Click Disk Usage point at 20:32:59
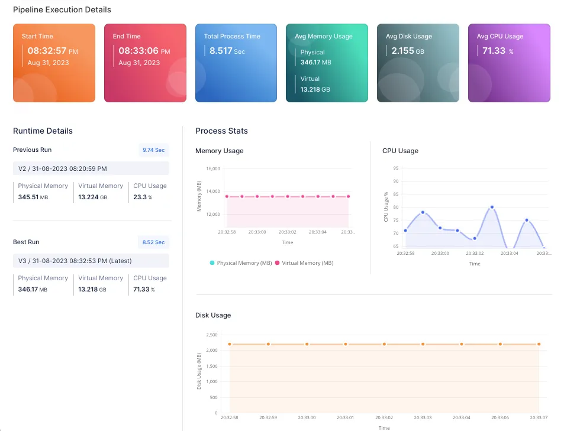The height and width of the screenshot is (431, 567). coord(268,344)
